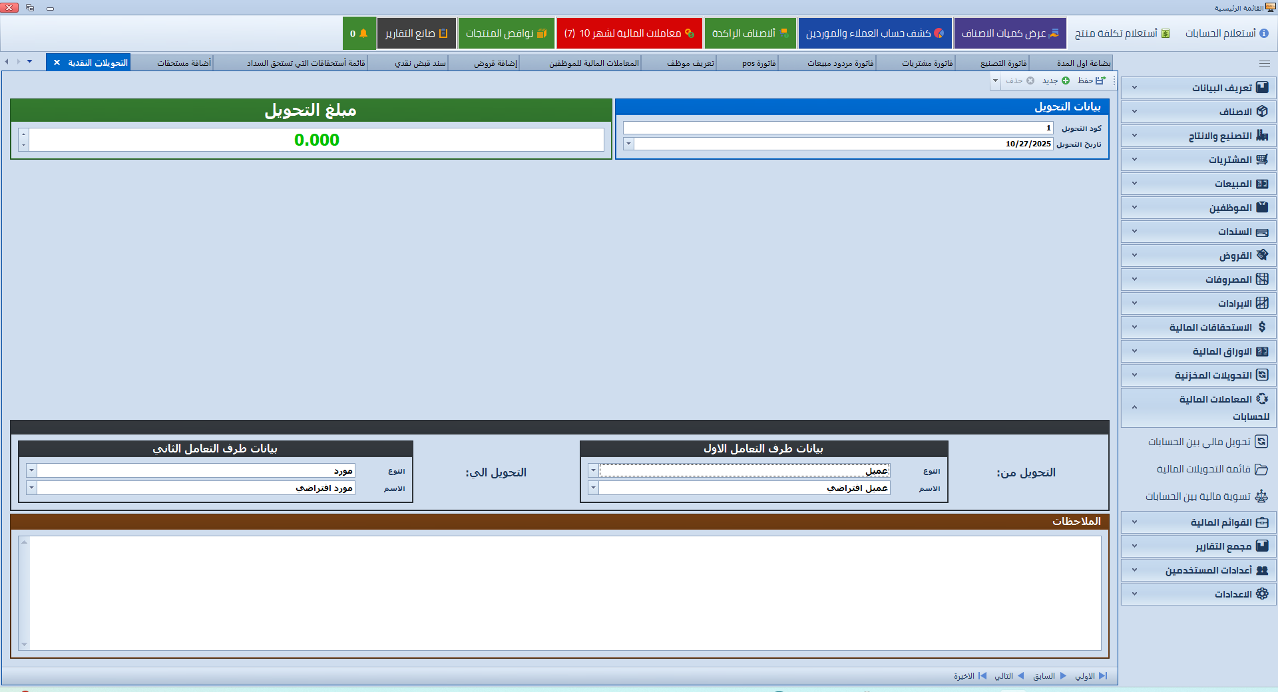Screen dimensions: 1278x692
Task: Click the notes scrollbar down arrow
Action: [x=24, y=645]
